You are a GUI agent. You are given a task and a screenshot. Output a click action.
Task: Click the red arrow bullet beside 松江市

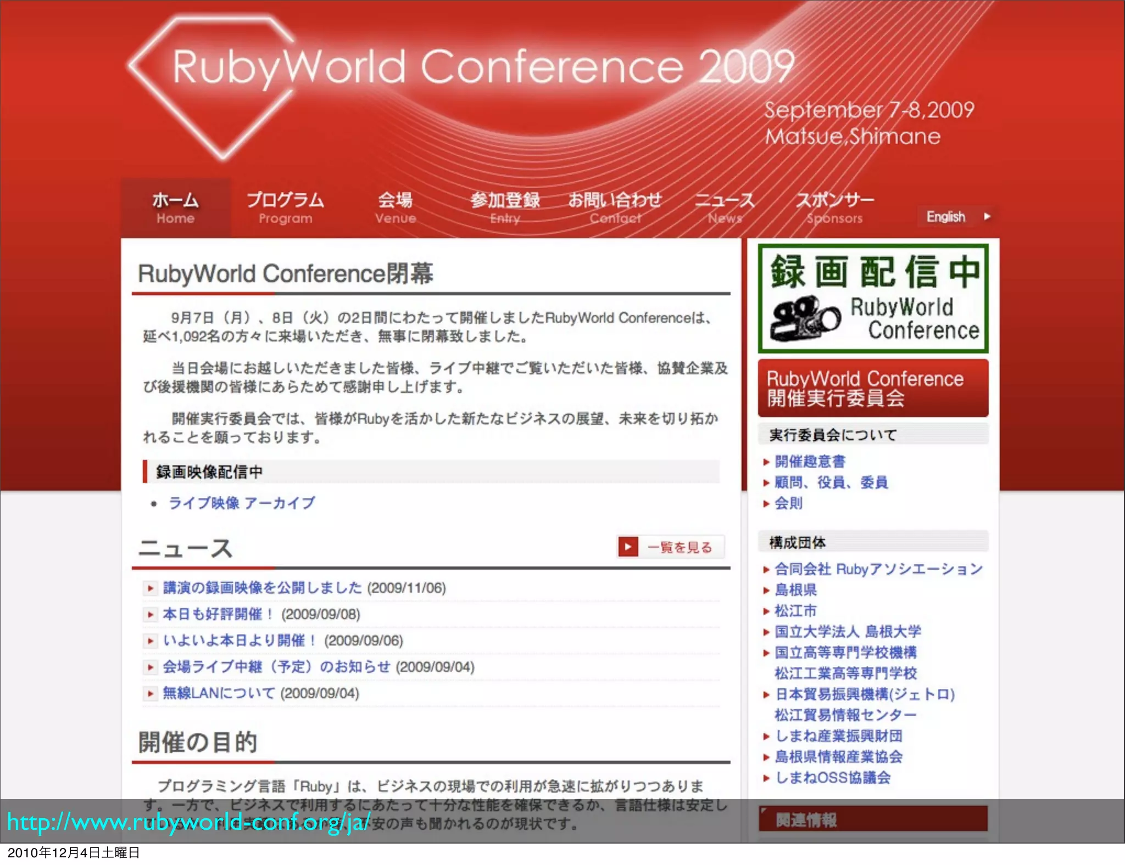766,611
